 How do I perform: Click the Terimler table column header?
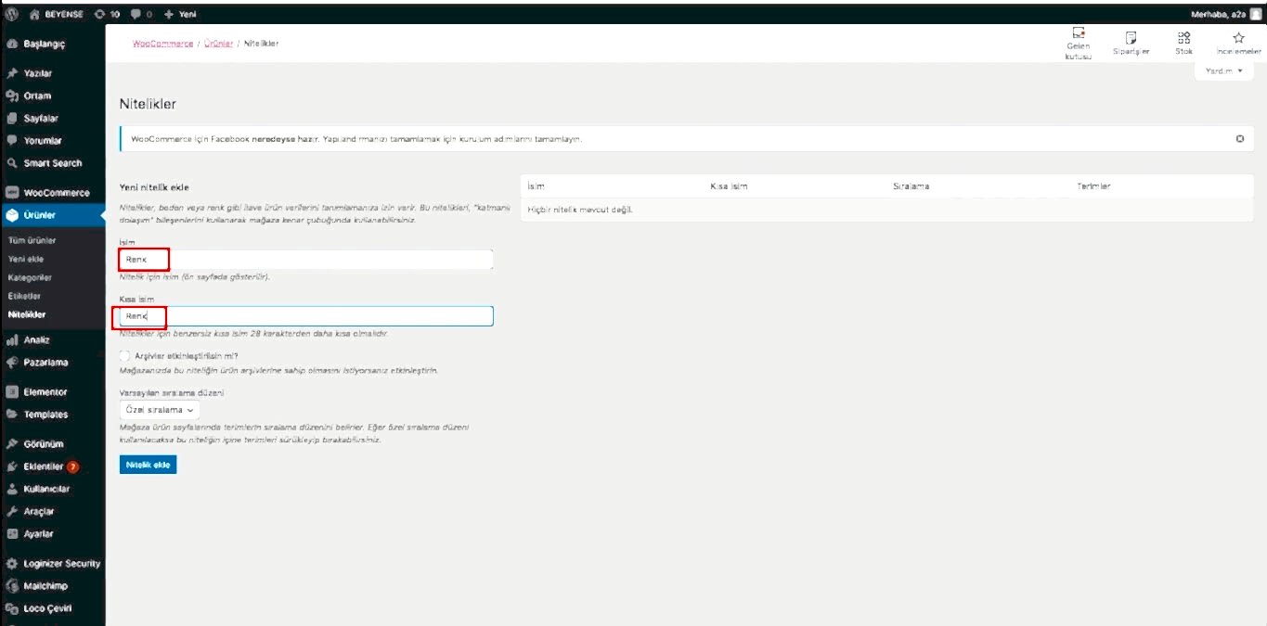pyautogui.click(x=1093, y=186)
